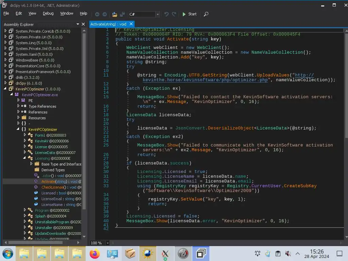This screenshot has width=348, height=261.
Task: Undo the last action in toolbar
Action: 166,14
